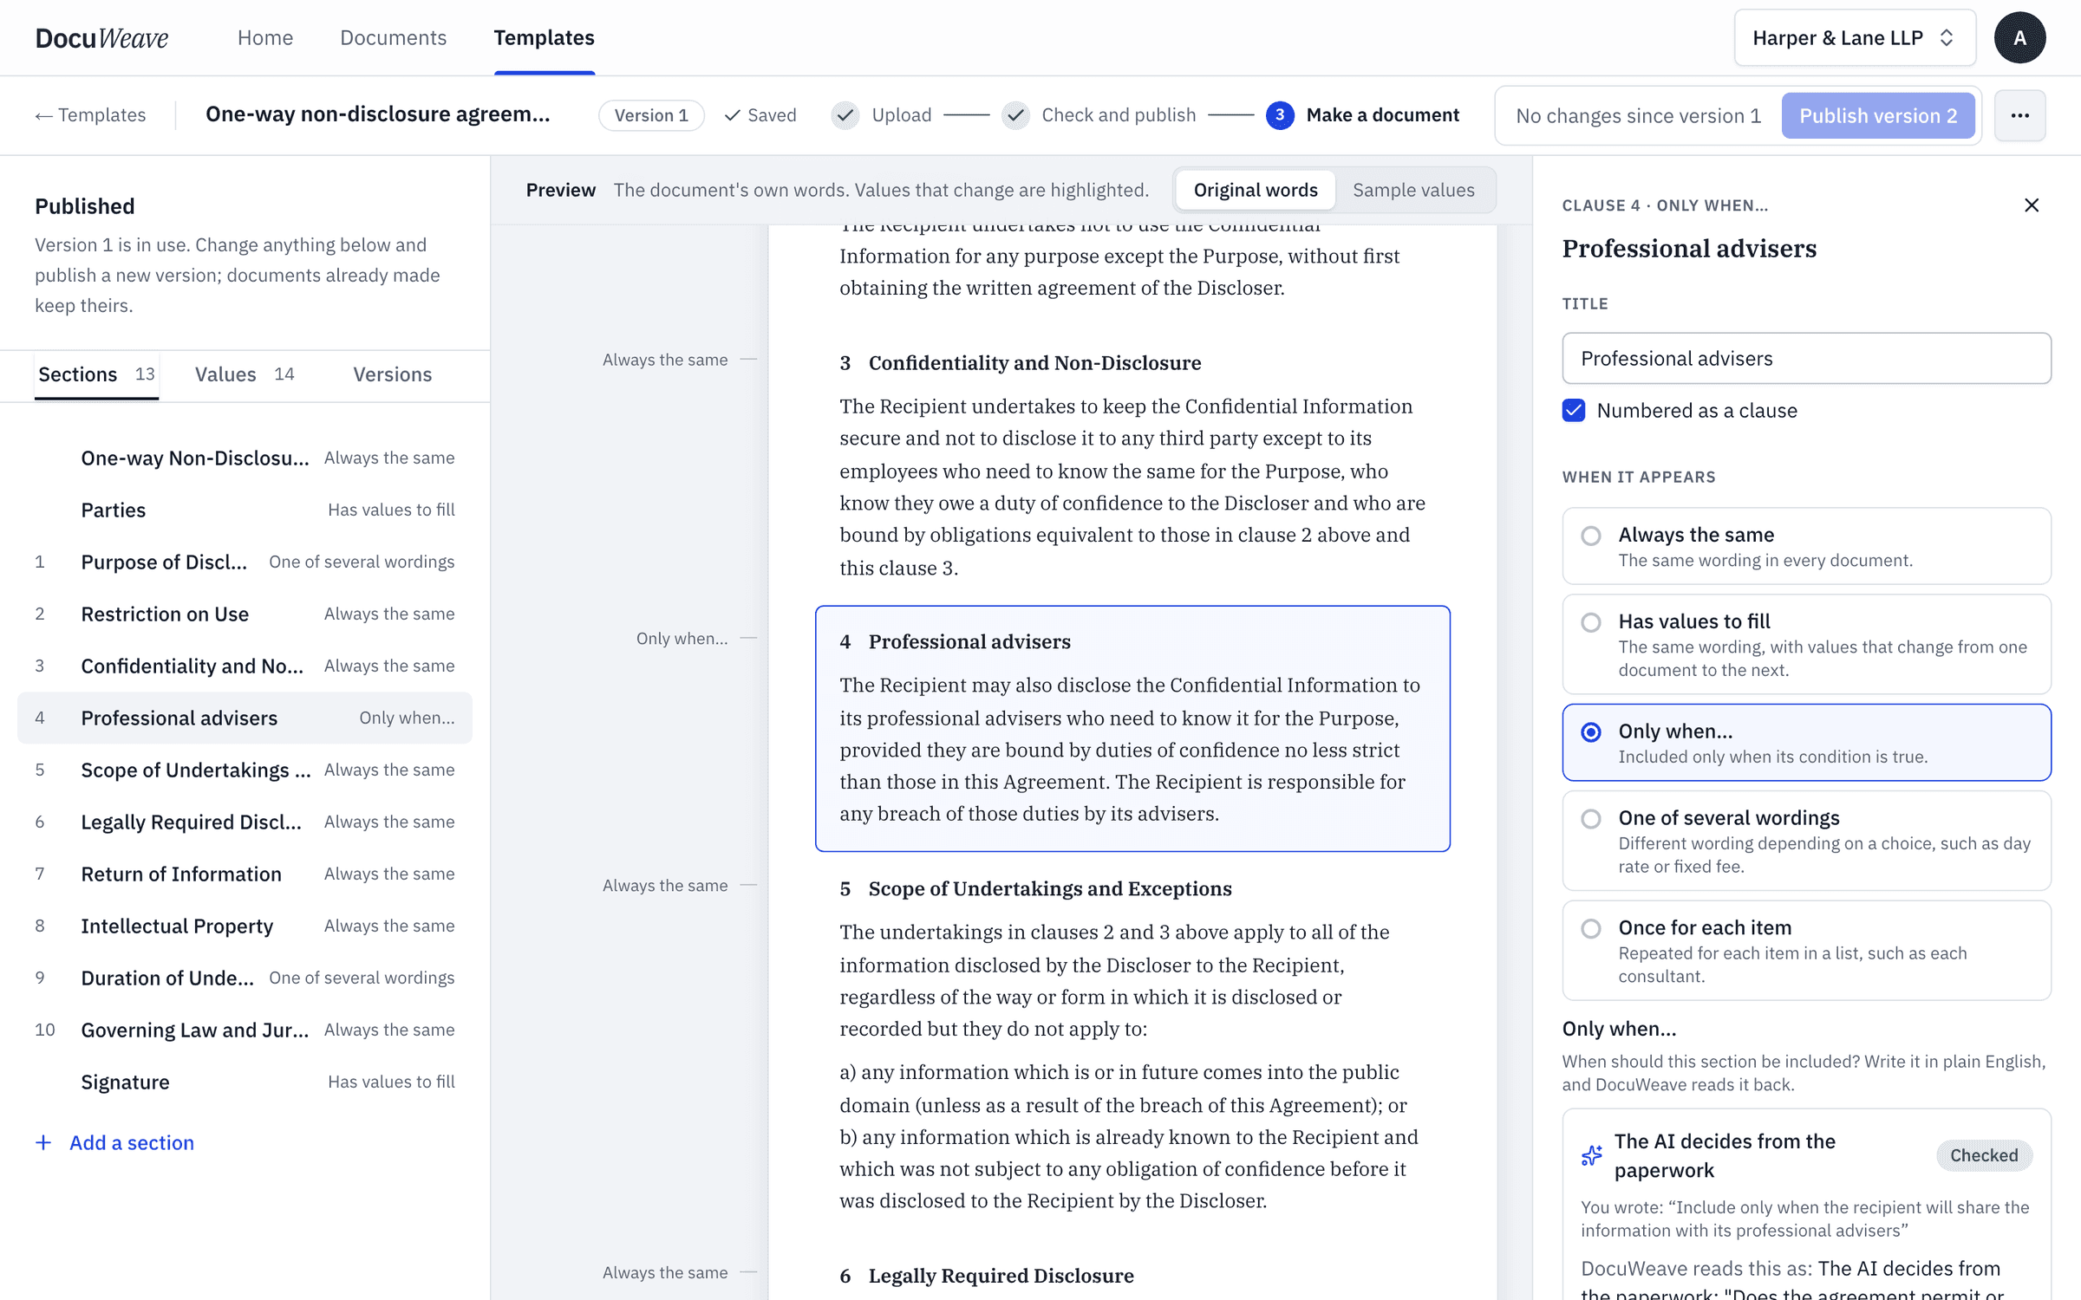Click Publish version 2 button
2081x1300 pixels.
[x=1878, y=115]
